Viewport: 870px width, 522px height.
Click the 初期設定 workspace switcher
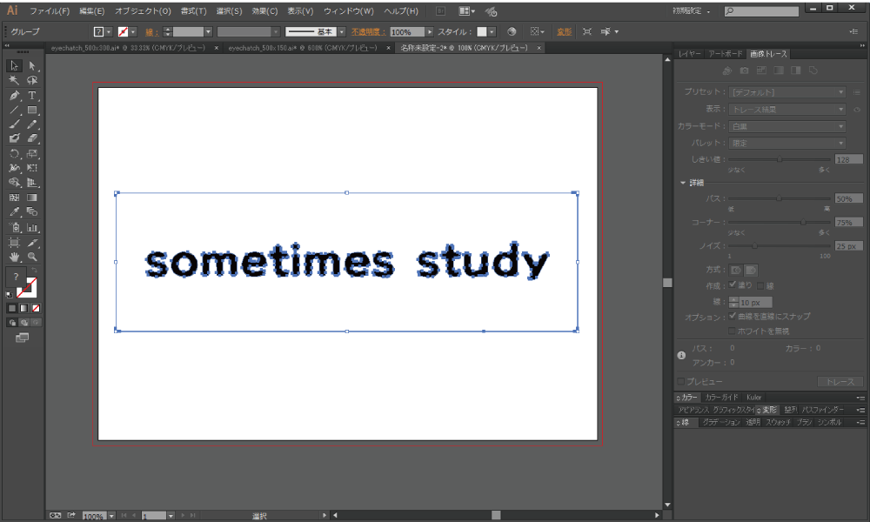[691, 11]
